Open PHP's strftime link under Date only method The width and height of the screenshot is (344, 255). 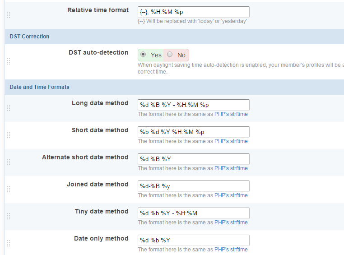tap(231, 250)
